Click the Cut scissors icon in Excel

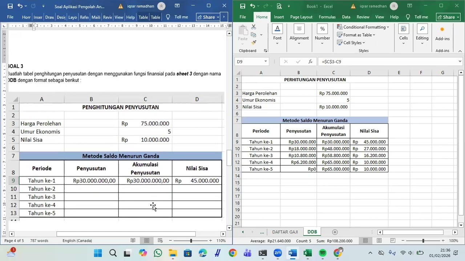[254, 27]
